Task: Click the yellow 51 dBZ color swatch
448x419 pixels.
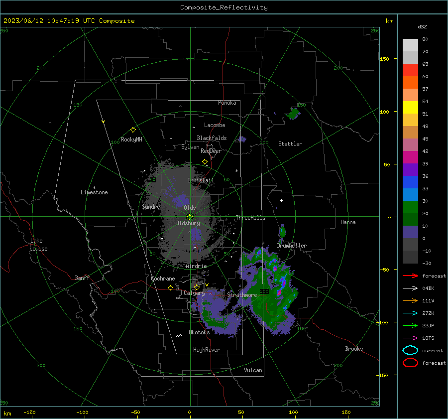Action: (410, 108)
